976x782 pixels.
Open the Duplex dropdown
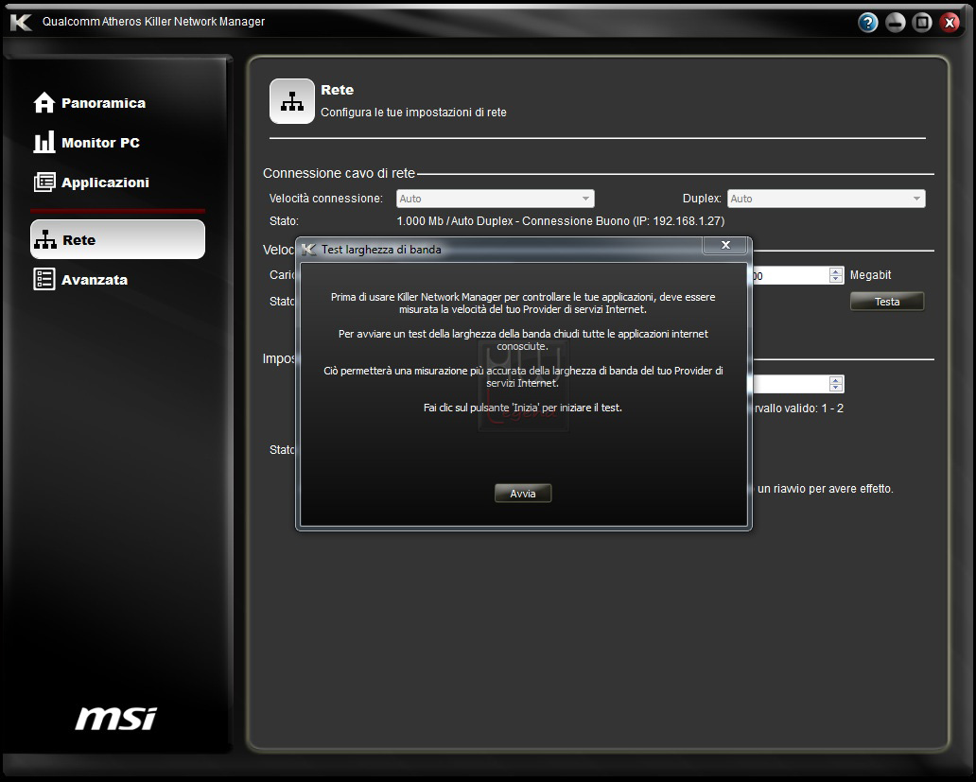click(826, 199)
